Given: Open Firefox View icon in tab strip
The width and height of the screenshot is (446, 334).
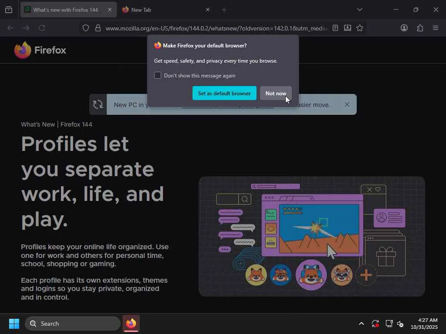Looking at the screenshot, I should (x=9, y=10).
